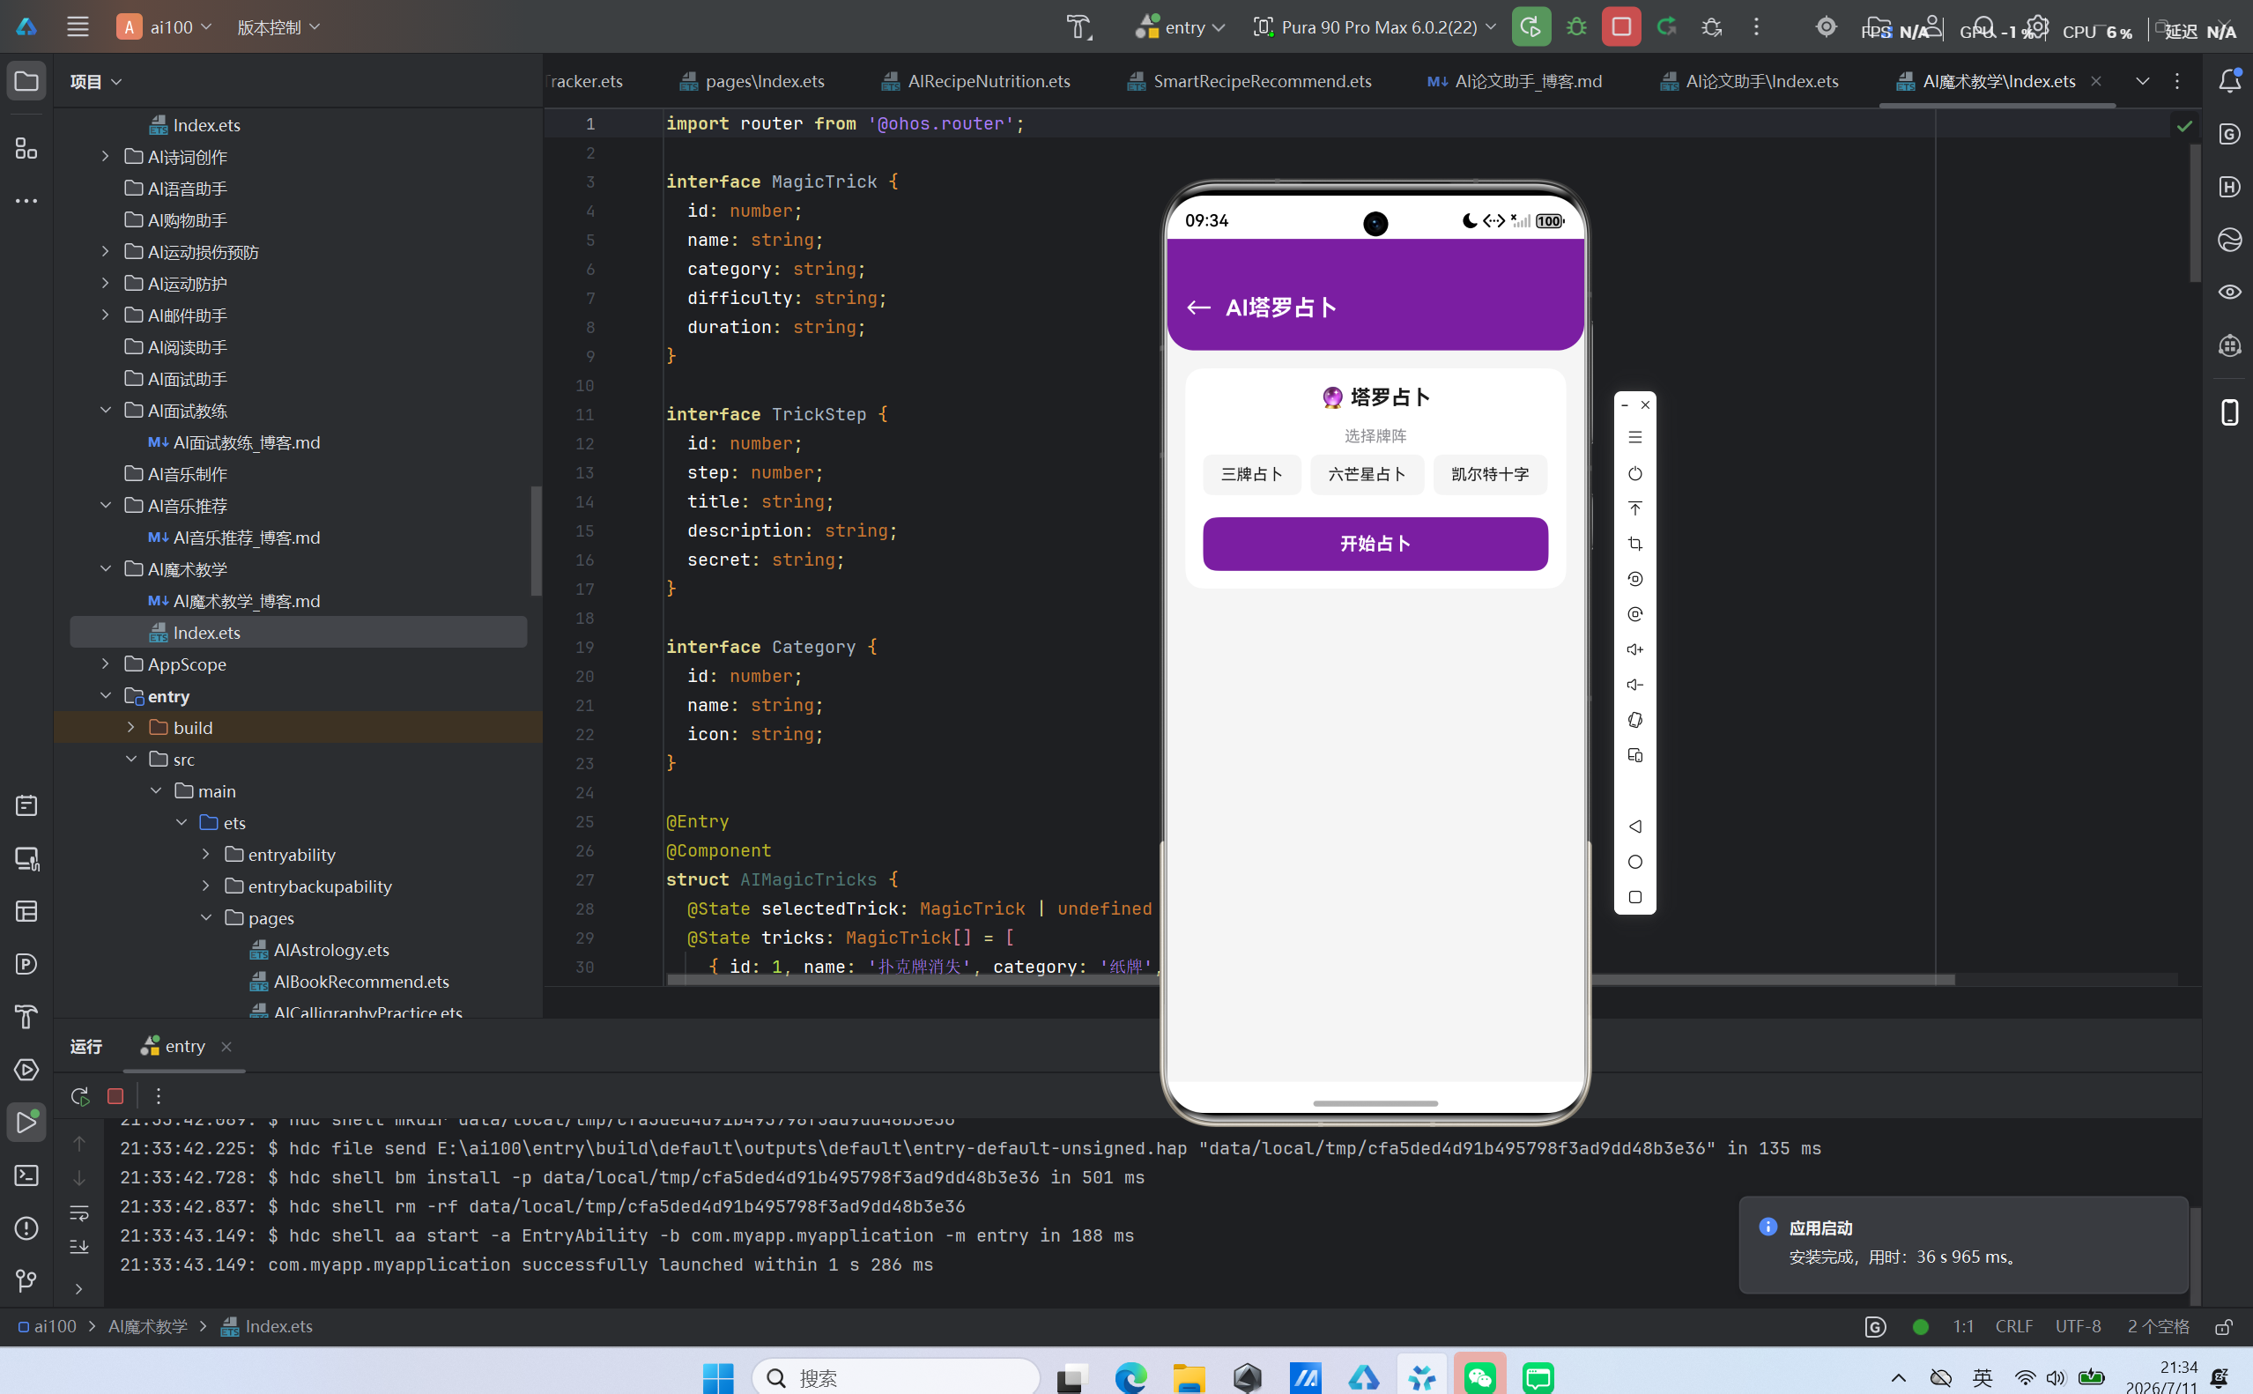Open the Project folder tool window
2253x1394 pixels.
[x=26, y=81]
